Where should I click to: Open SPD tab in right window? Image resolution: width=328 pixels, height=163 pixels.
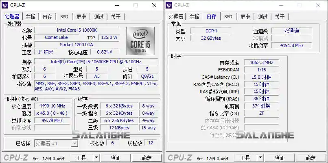point(228,17)
